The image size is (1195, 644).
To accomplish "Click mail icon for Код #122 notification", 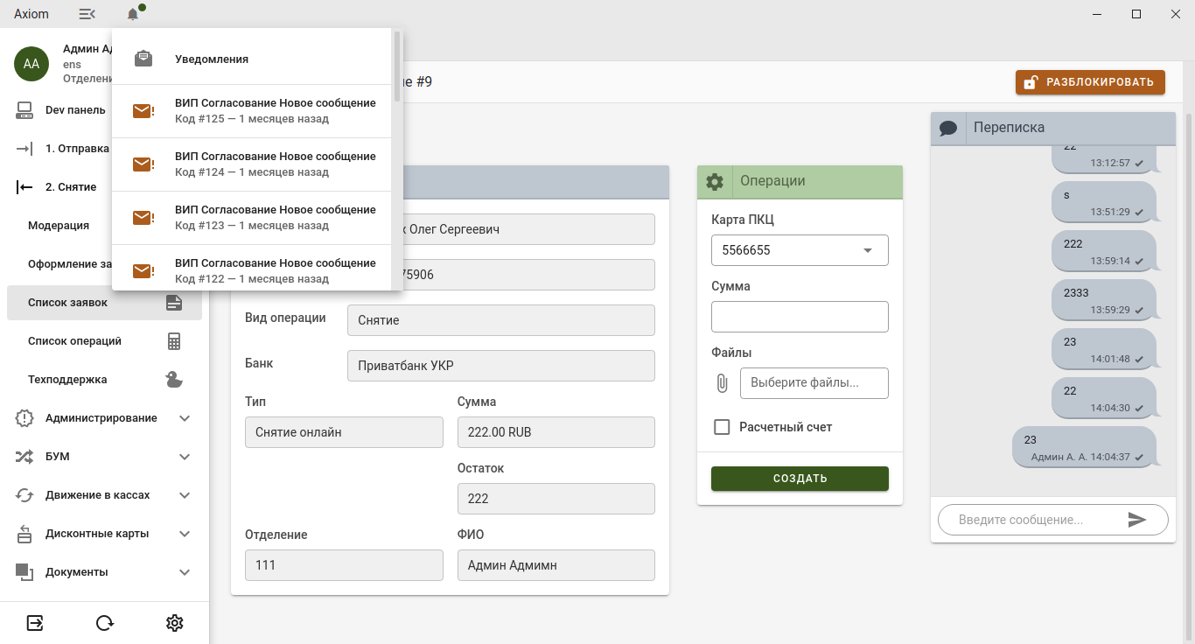I will click(x=143, y=271).
